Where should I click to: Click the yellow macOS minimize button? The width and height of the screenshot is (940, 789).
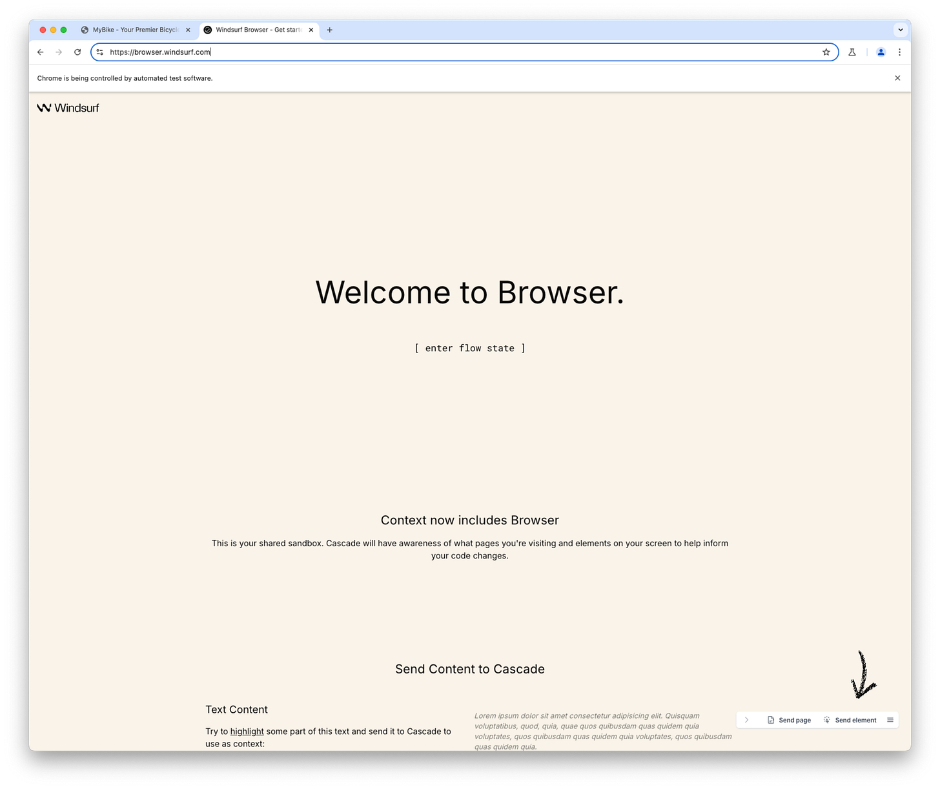(x=53, y=30)
